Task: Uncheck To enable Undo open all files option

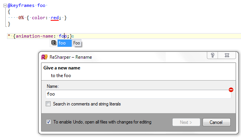Action: pos(48,122)
